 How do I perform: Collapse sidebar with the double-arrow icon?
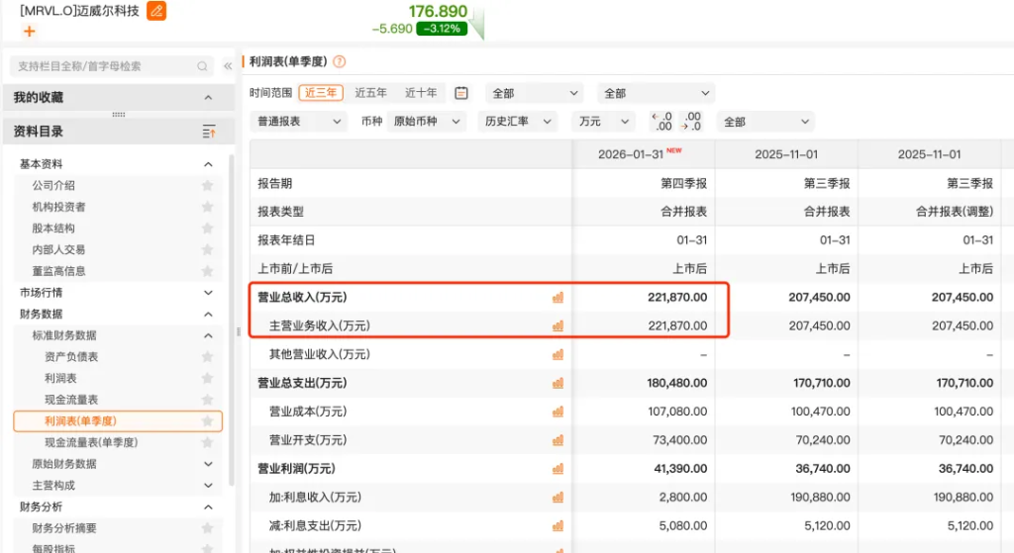pyautogui.click(x=228, y=66)
